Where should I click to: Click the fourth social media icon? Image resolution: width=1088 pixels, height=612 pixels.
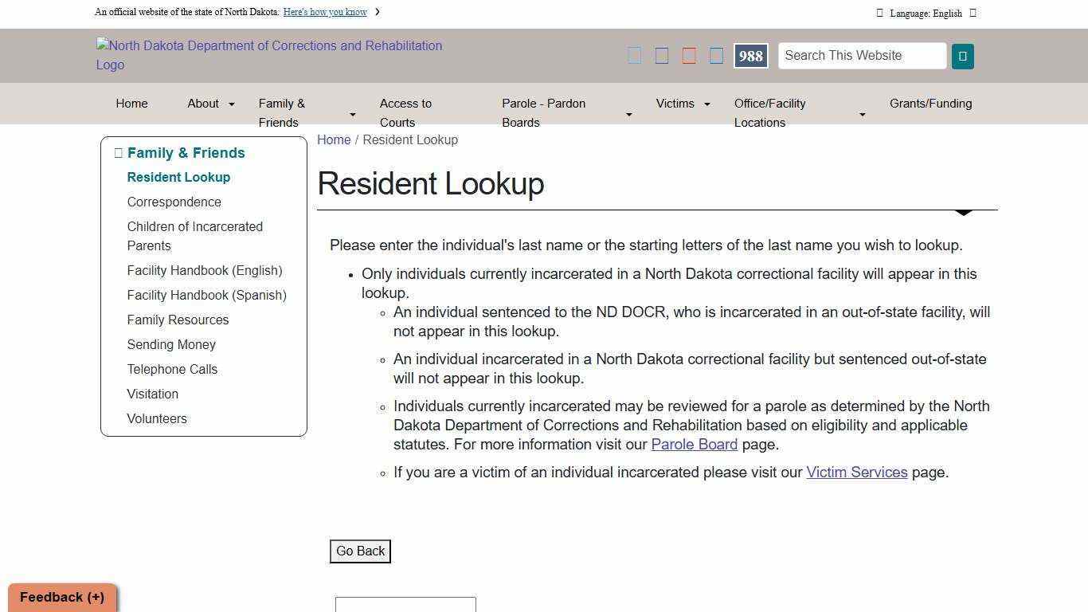716,55
